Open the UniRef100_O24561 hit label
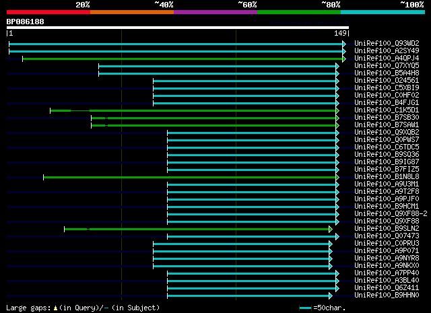 click(x=387, y=80)
